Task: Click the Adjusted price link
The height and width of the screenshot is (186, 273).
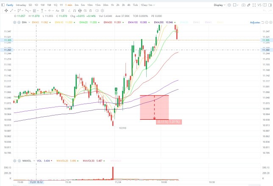Action: click(x=255, y=23)
